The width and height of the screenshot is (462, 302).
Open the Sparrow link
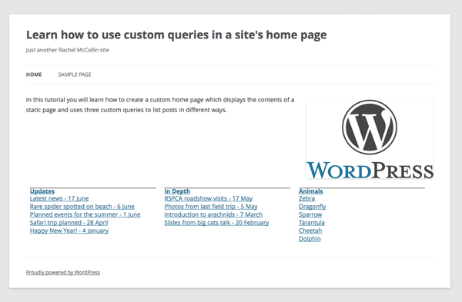(x=310, y=214)
